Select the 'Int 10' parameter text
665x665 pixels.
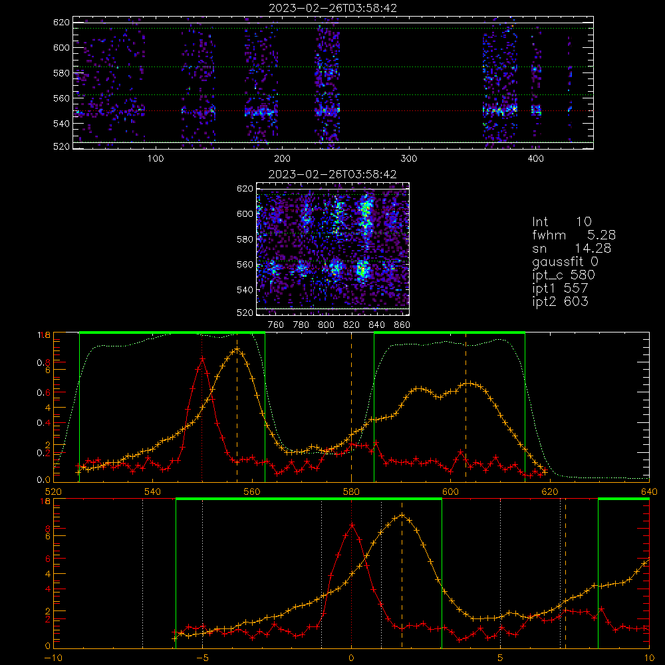click(561, 221)
